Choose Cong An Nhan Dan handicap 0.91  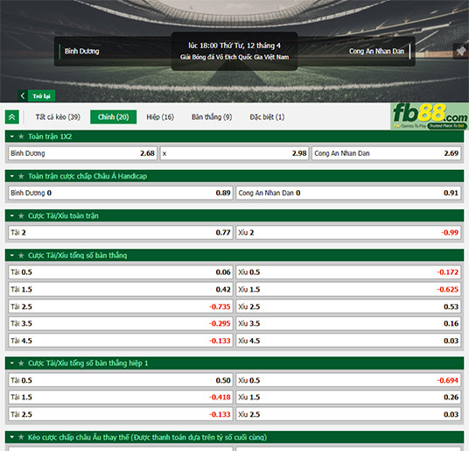348,193
